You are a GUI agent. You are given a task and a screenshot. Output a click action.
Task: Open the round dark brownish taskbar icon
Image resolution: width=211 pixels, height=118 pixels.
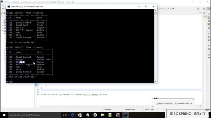pos(118,115)
